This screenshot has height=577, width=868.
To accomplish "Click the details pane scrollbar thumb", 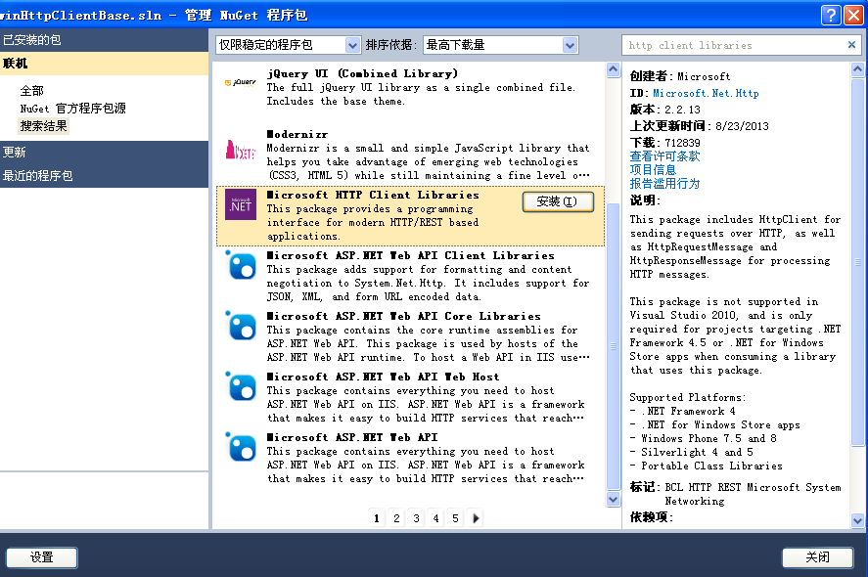I will 857,262.
